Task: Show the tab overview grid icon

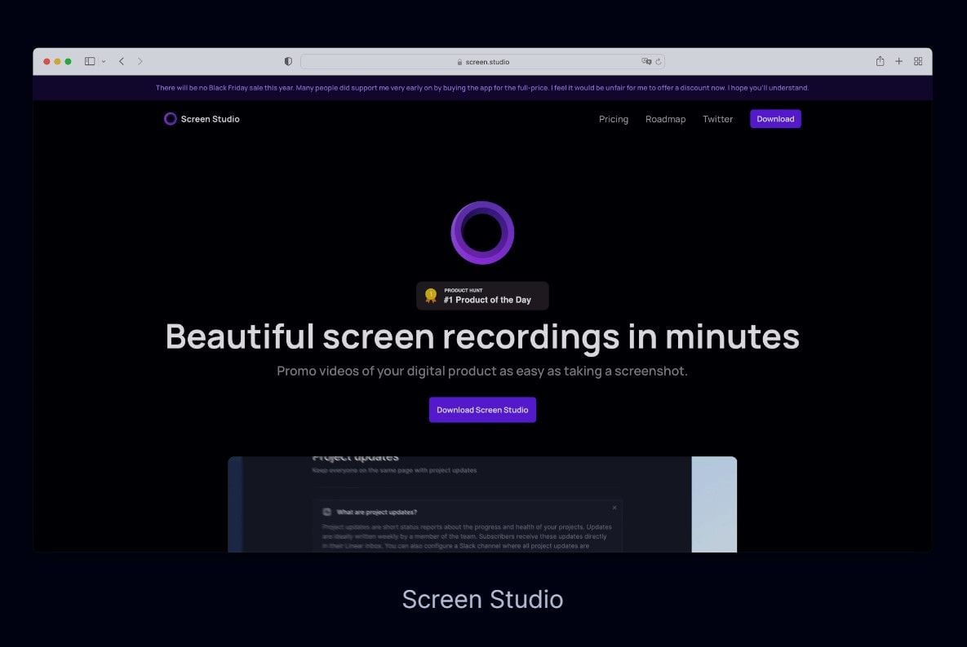Action: click(x=918, y=61)
